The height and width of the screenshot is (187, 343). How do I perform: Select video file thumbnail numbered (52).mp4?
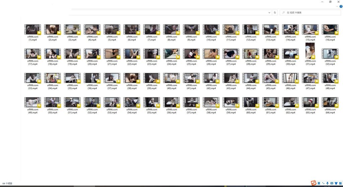point(92,102)
